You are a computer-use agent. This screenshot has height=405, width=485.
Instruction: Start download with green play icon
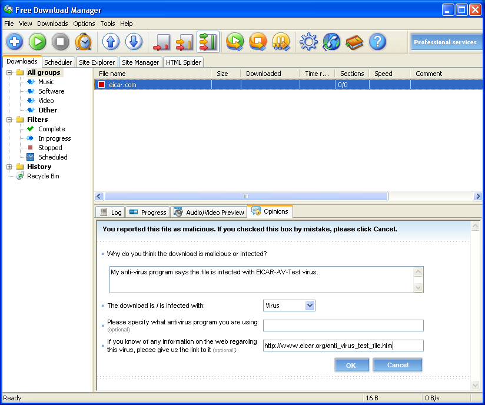pyautogui.click(x=38, y=41)
